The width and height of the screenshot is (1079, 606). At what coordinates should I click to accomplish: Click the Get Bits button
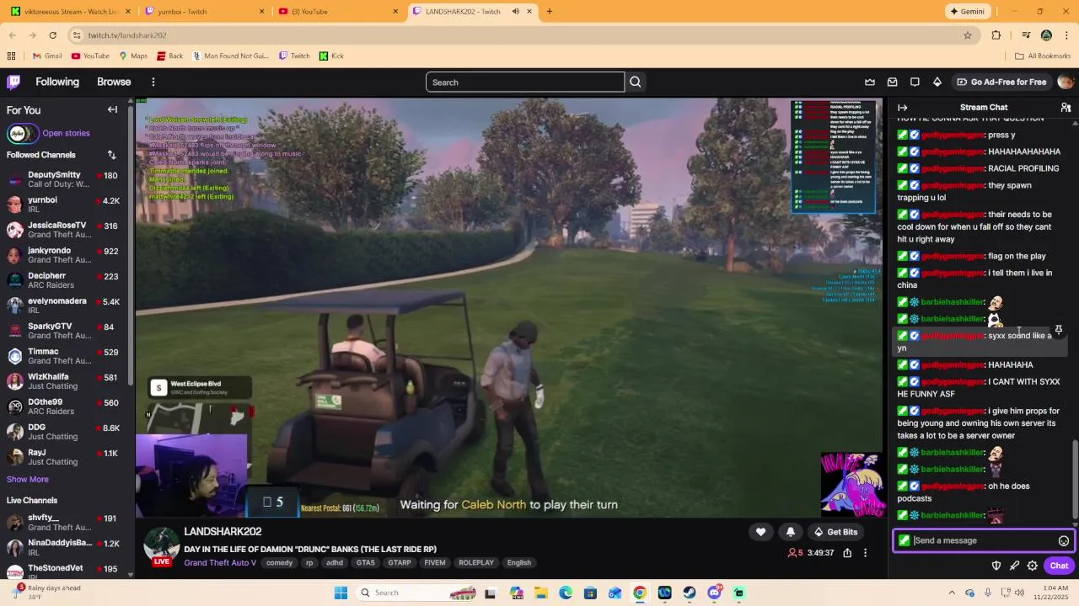click(835, 532)
